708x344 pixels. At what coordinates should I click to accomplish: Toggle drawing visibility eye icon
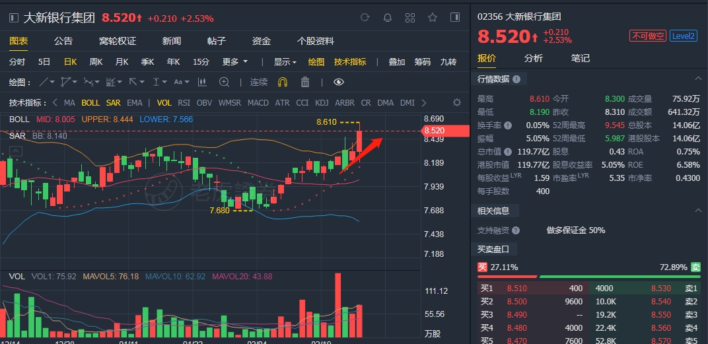pyautogui.click(x=339, y=82)
